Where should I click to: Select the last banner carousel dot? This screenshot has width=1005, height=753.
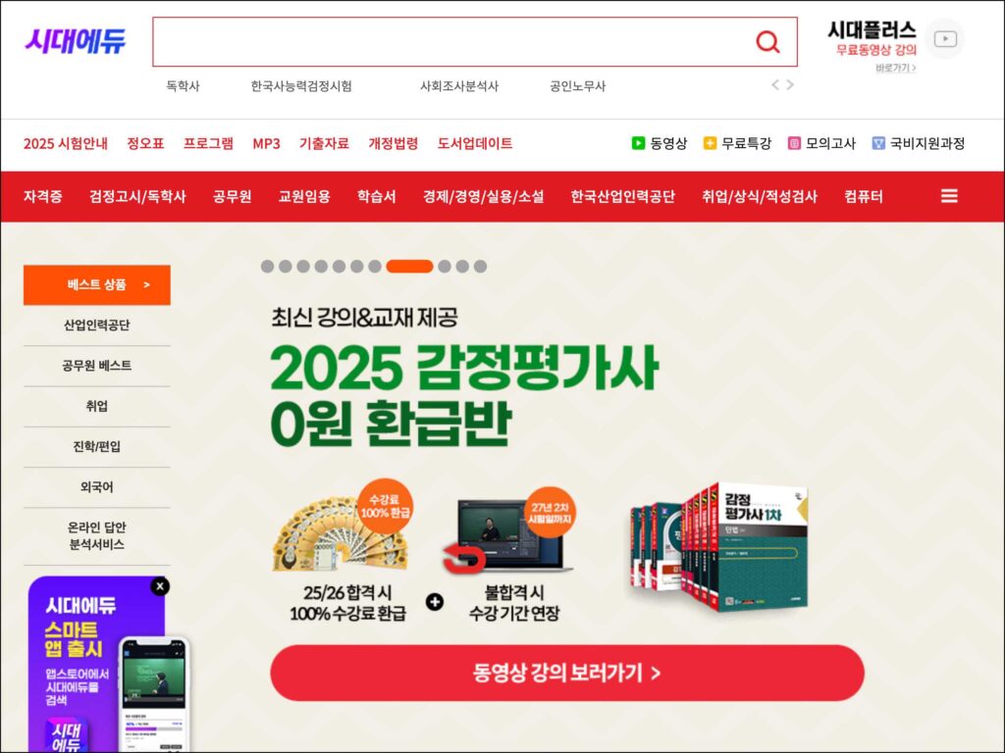click(480, 267)
